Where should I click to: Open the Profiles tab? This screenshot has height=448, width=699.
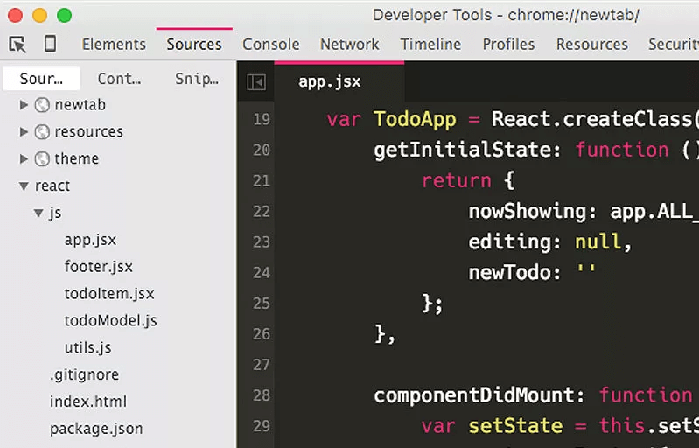(508, 45)
